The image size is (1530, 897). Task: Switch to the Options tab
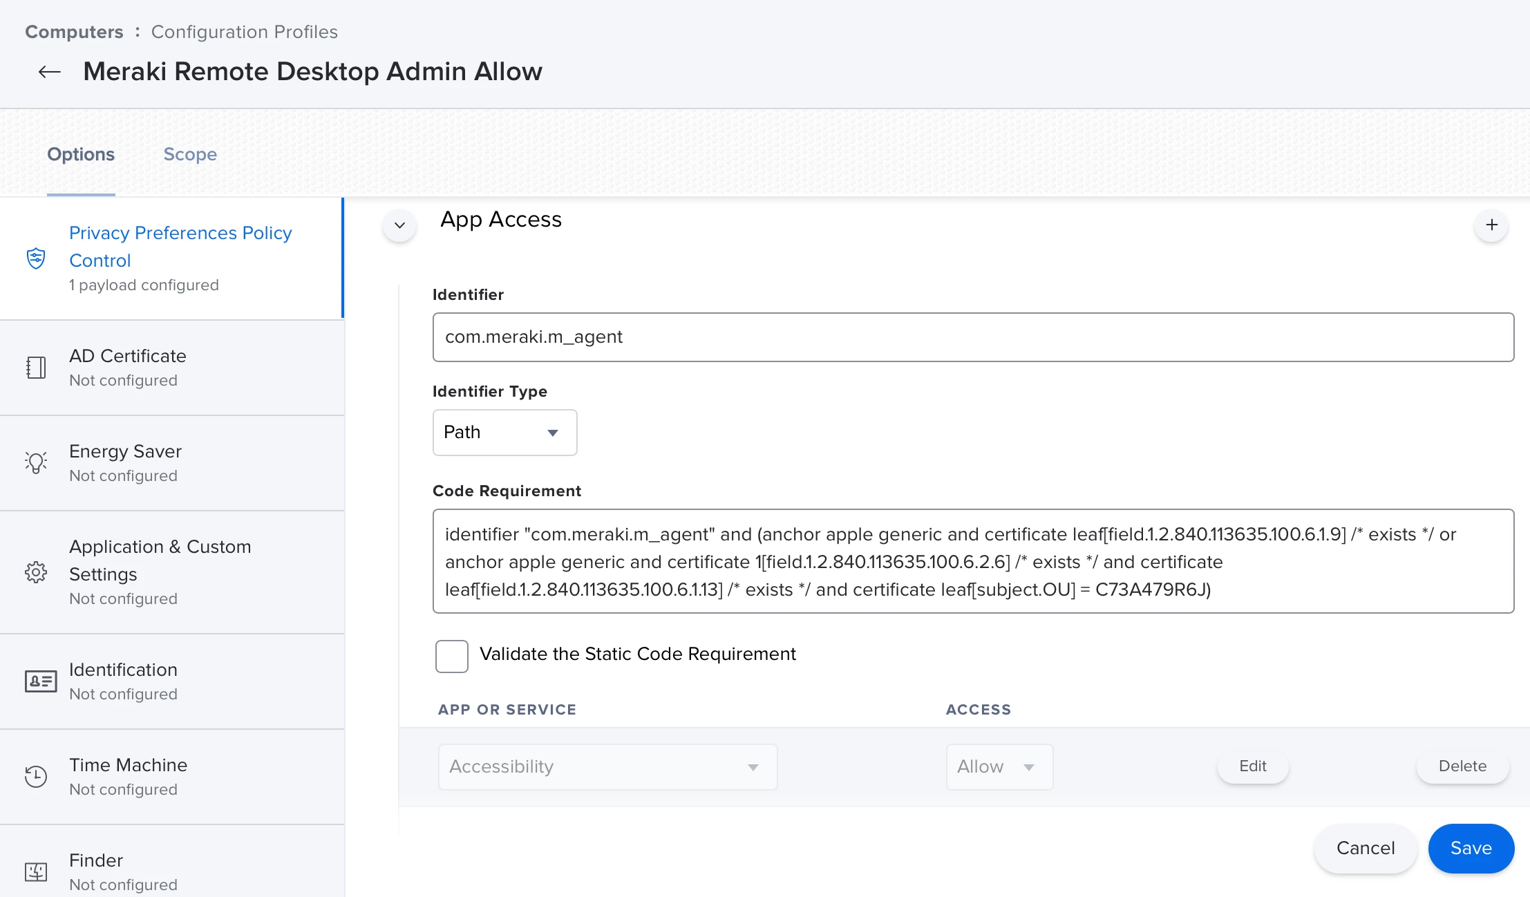click(x=81, y=154)
